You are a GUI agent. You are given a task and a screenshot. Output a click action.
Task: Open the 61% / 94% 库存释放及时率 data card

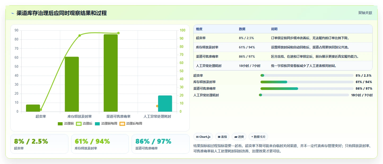[100, 144]
